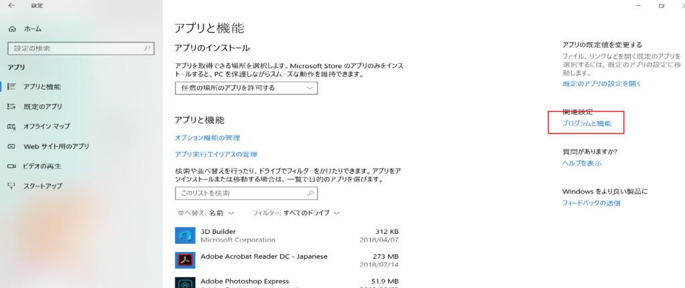Image resolution: width=685 pixels, height=288 pixels.
Task: Click the 51.9 MB size value
Action: (385, 281)
